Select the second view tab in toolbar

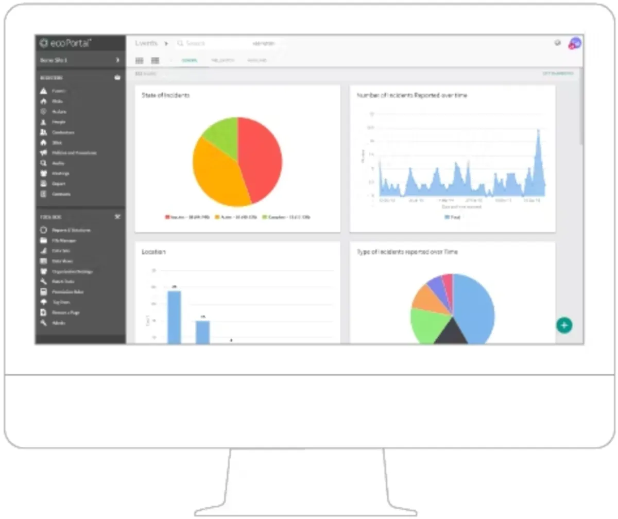coord(222,61)
